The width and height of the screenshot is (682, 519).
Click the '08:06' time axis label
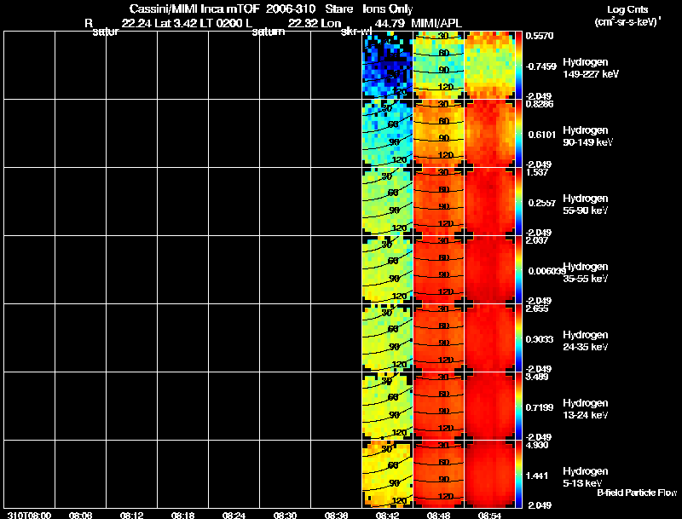pyautogui.click(x=80, y=515)
